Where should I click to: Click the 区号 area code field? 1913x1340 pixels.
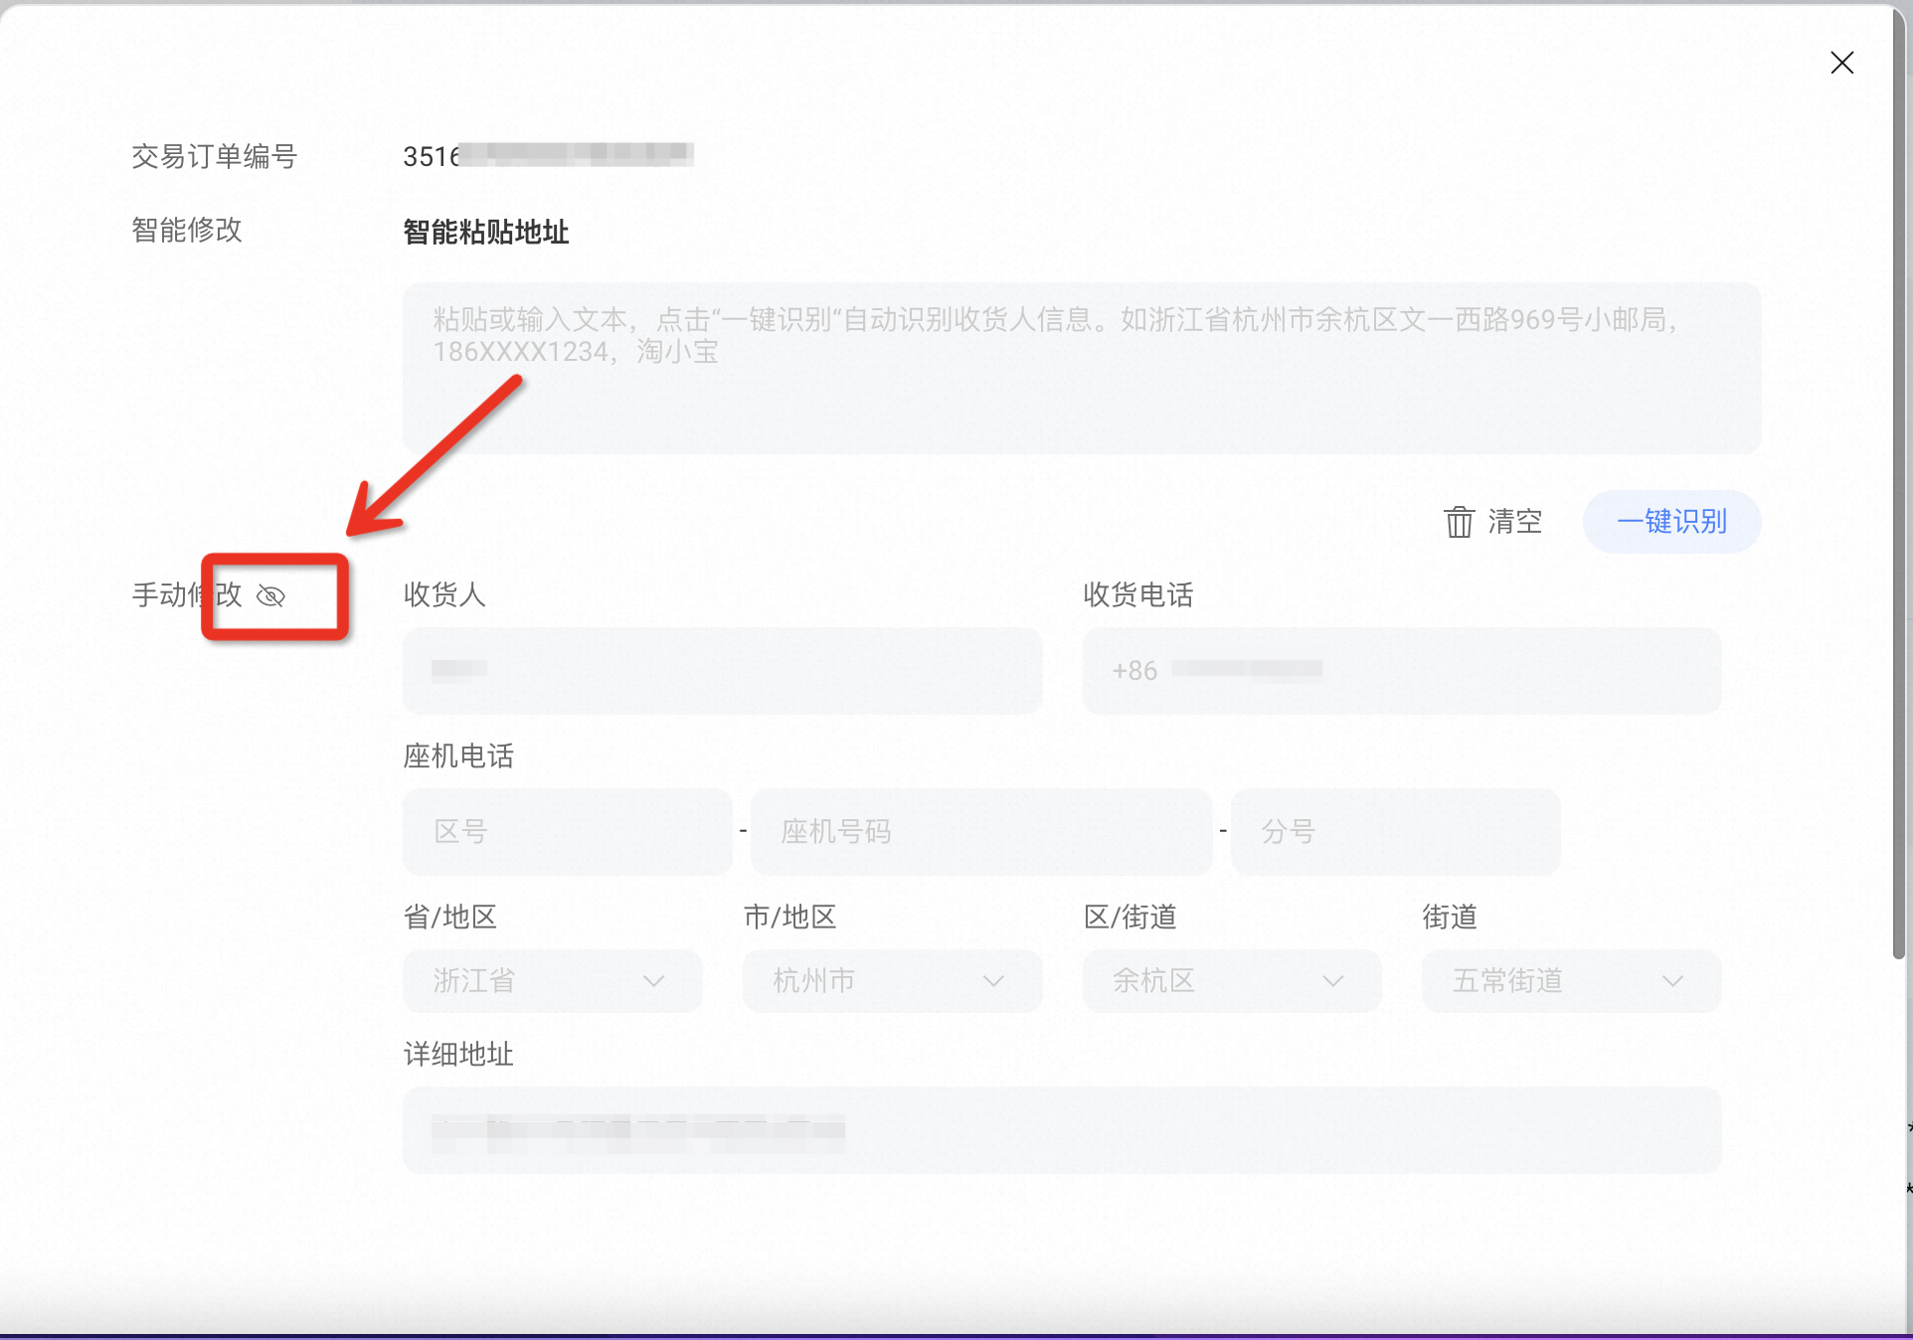pyautogui.click(x=567, y=831)
